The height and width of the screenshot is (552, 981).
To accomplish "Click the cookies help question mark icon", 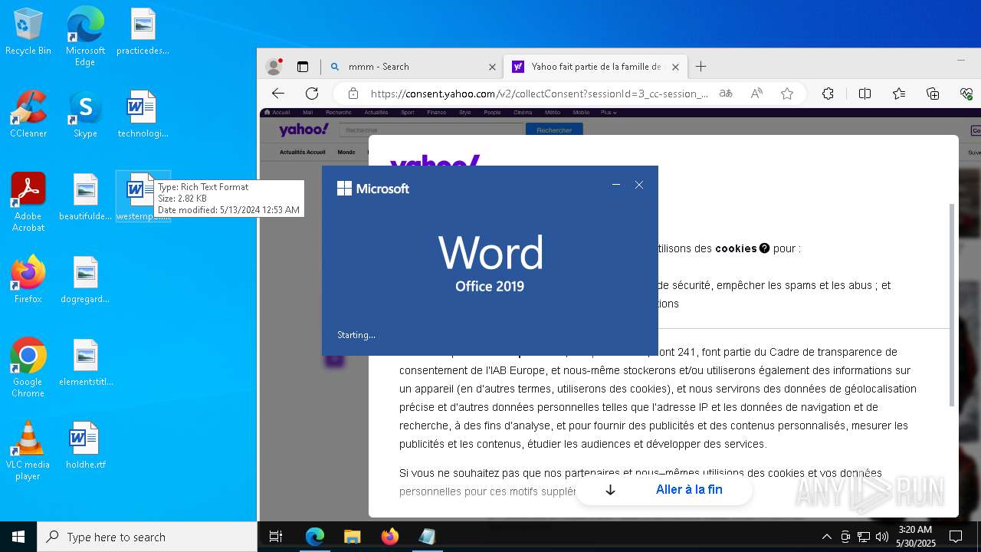I will [x=764, y=248].
